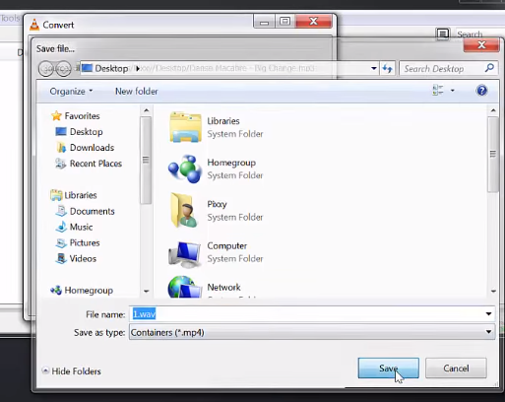Open the help icon in toolbar
The height and width of the screenshot is (402, 505).
point(481,91)
